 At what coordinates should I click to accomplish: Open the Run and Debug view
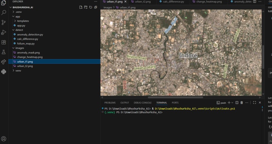click(x=4, y=32)
